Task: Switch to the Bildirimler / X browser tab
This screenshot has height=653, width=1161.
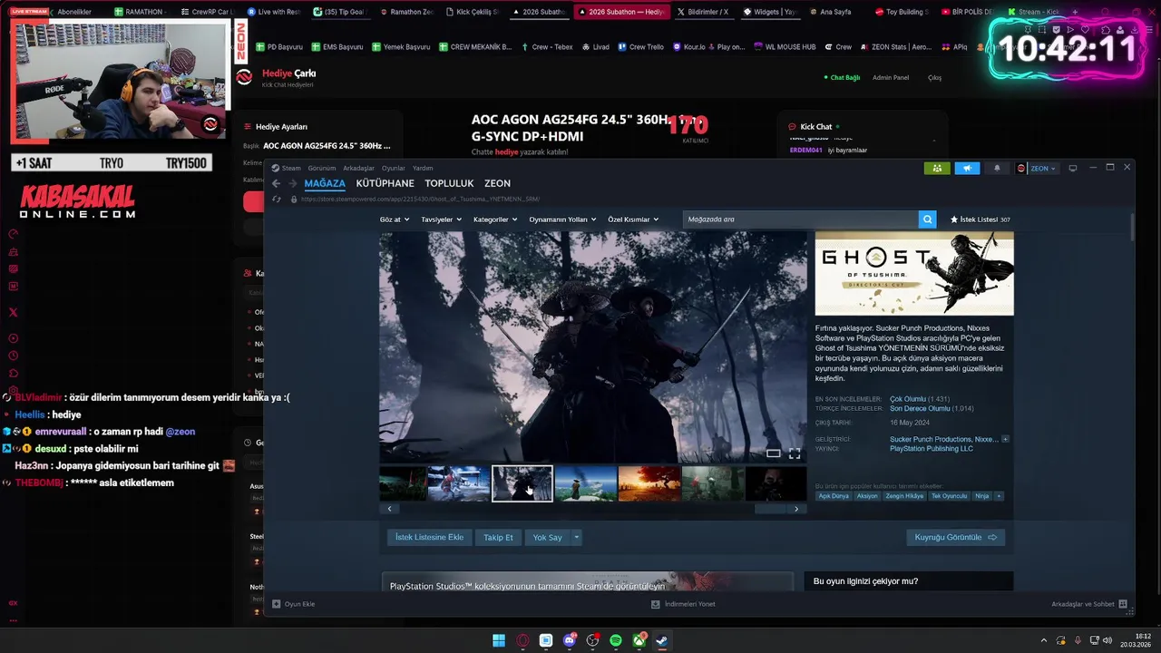Action: [x=702, y=12]
